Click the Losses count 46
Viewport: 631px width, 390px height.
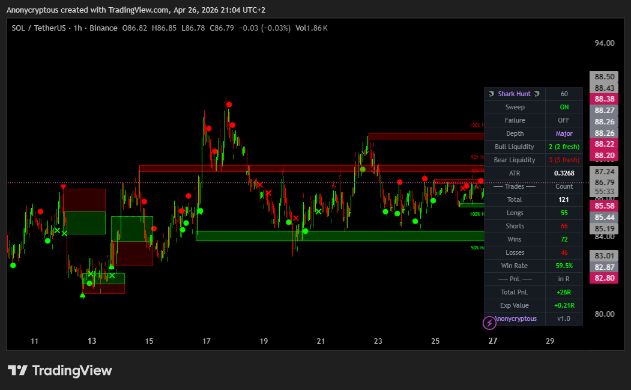[564, 252]
